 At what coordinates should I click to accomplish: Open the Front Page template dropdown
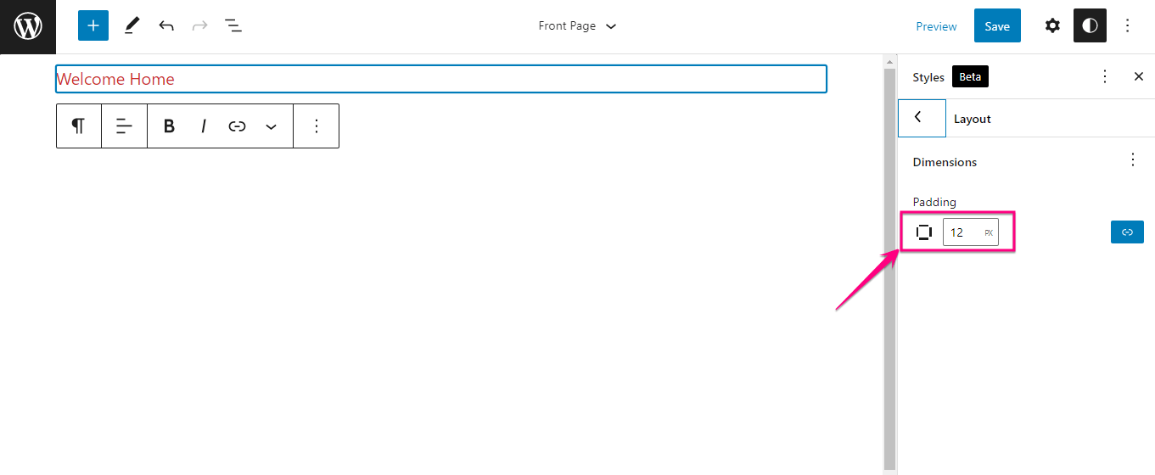[x=577, y=26]
